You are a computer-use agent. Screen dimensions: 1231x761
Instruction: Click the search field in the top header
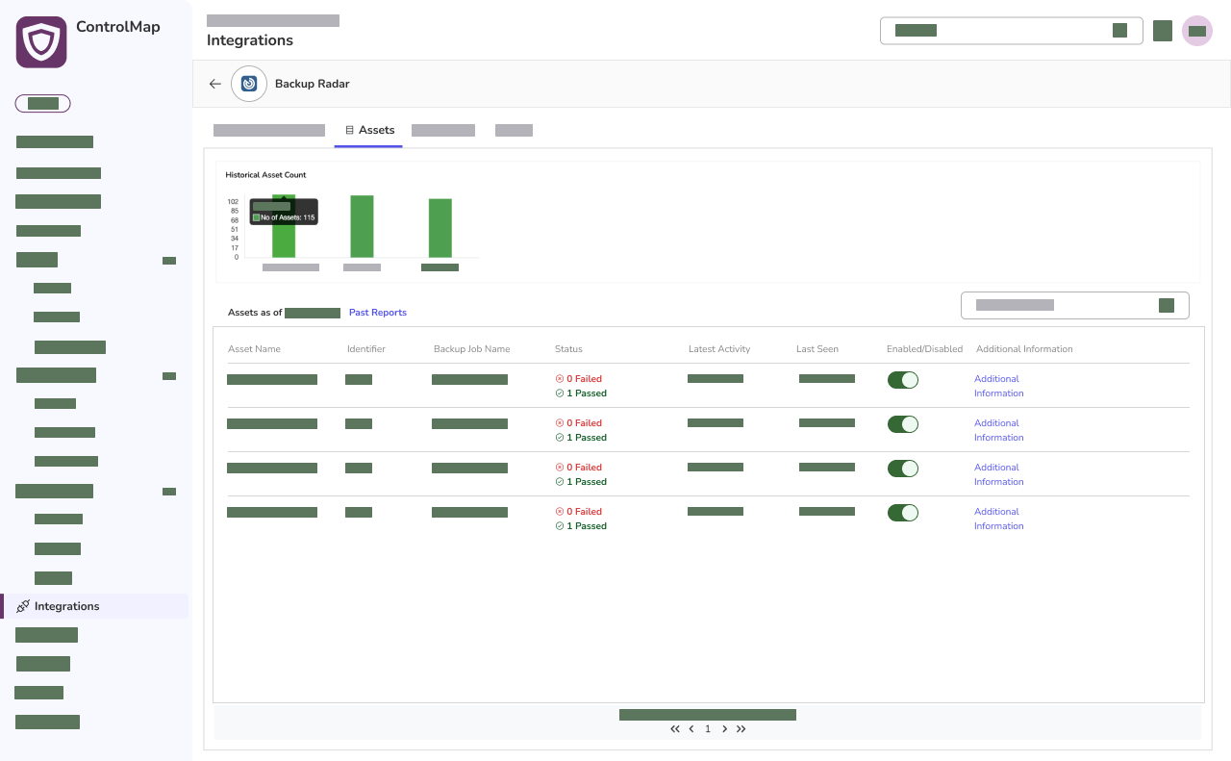(1012, 31)
